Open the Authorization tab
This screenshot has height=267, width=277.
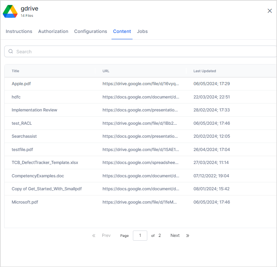tap(53, 32)
